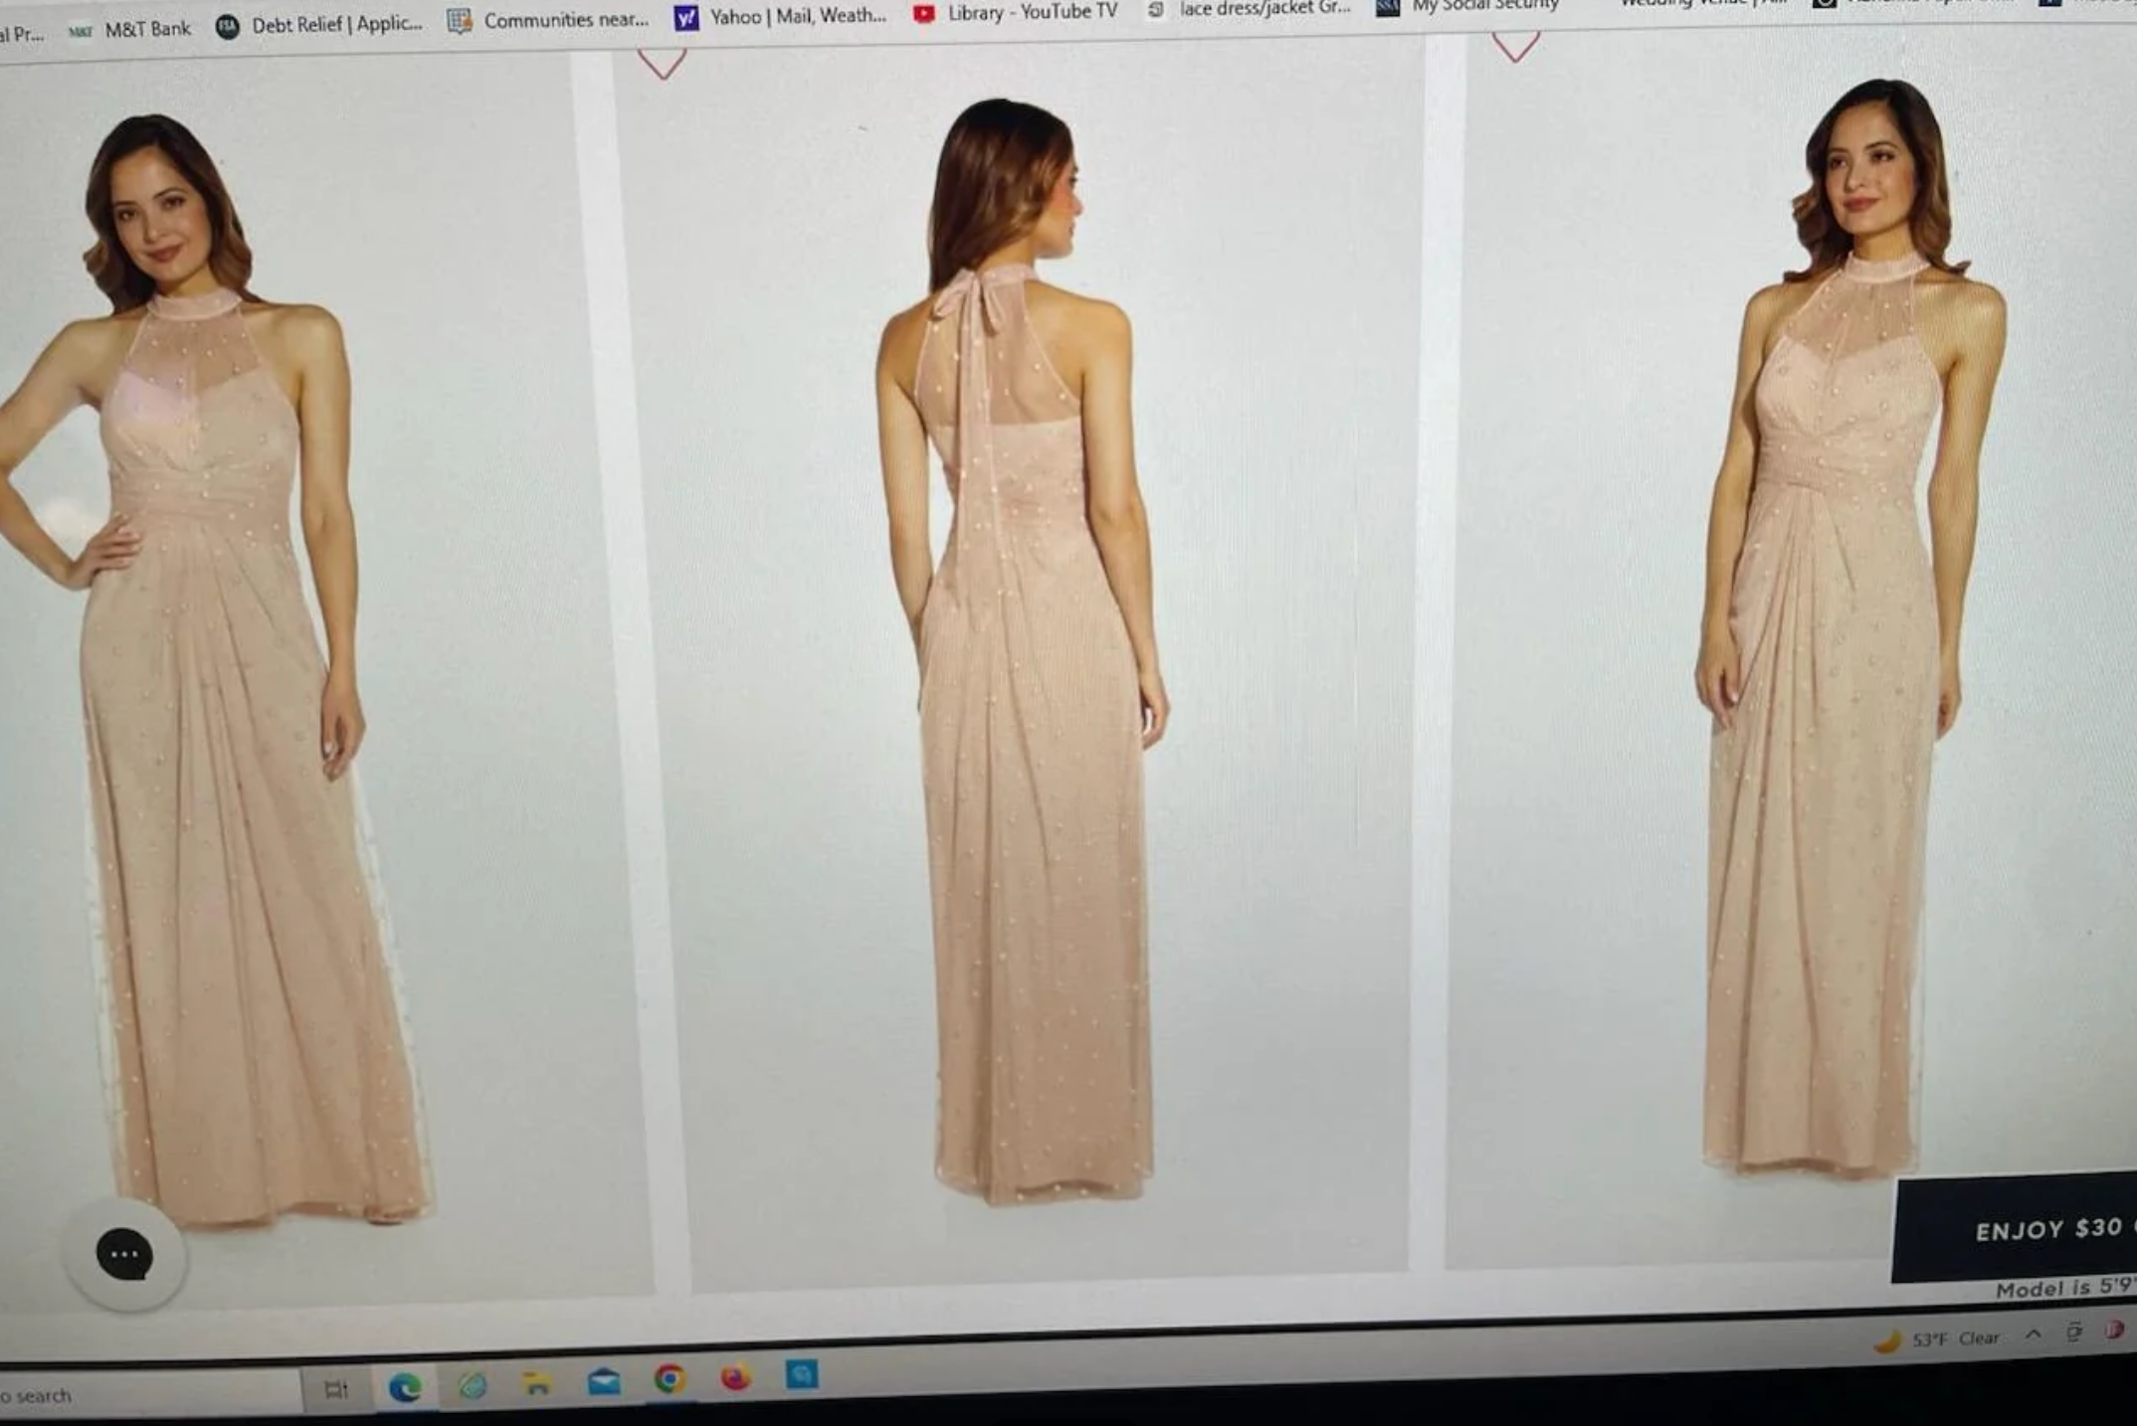This screenshot has width=2137, height=1426.
Task: Launch Microsoft Edge from the taskbar
Action: 404,1386
